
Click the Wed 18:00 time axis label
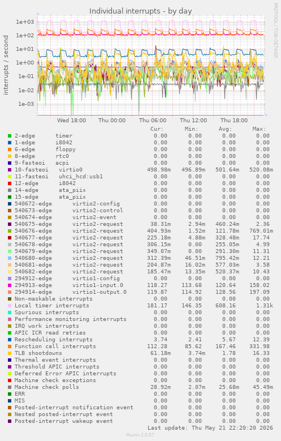coord(72,121)
